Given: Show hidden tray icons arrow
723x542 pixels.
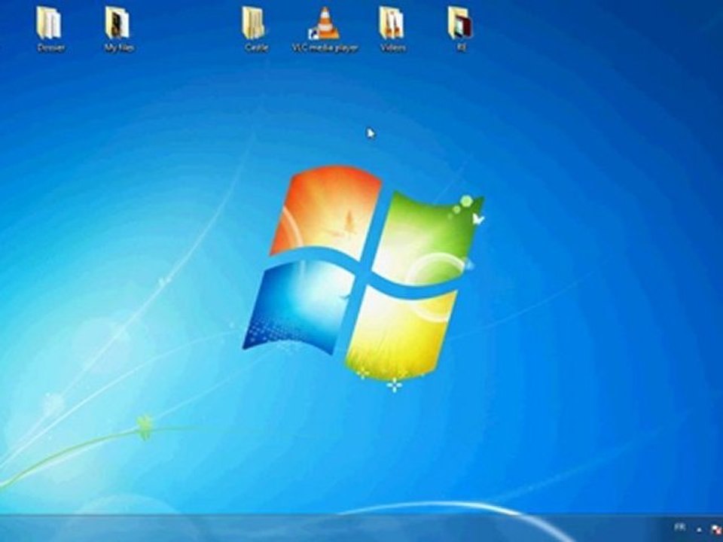Looking at the screenshot, I should point(700,529).
